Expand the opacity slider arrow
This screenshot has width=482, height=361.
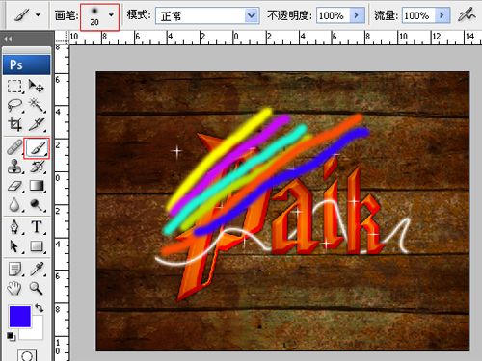coord(357,15)
